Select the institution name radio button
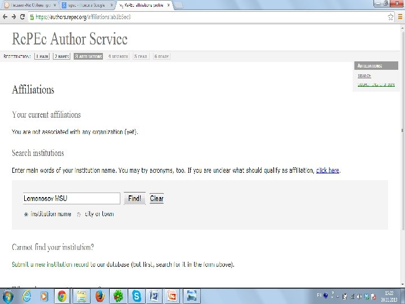Image resolution: width=405 pixels, height=304 pixels. [x=26, y=214]
